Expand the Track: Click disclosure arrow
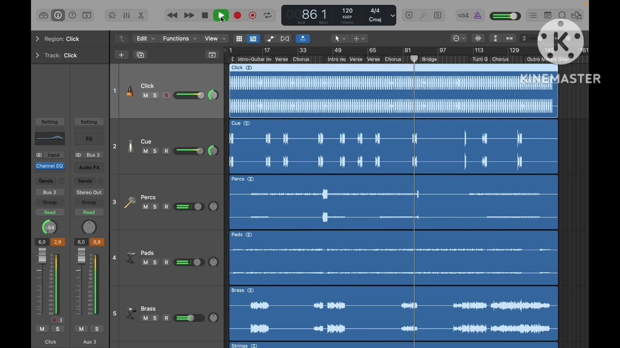Viewport: 620px width, 348px height. click(x=37, y=55)
